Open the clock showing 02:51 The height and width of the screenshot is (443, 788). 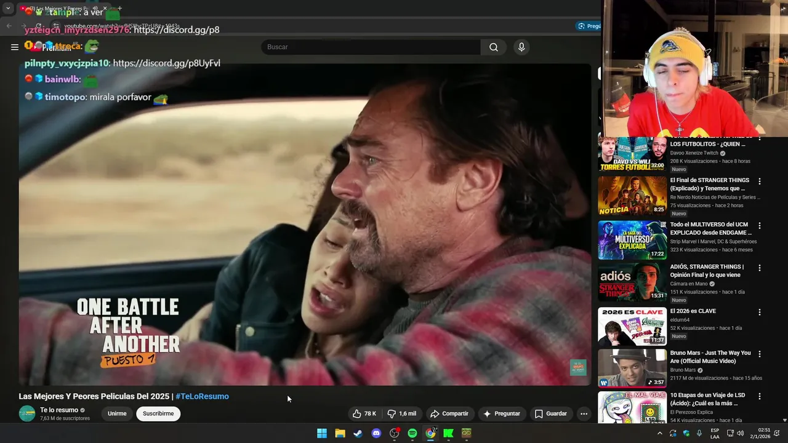click(760, 433)
